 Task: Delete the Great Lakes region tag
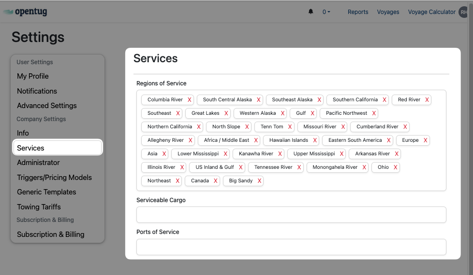tap(226, 113)
